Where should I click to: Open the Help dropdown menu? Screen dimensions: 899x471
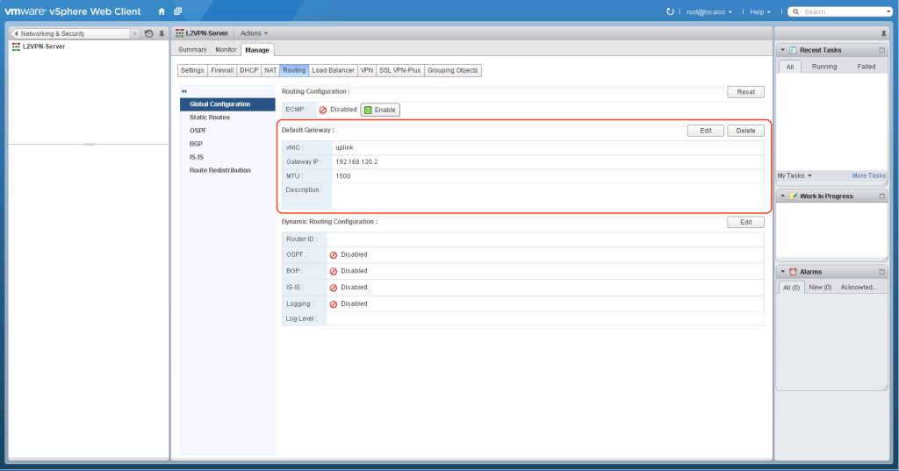click(x=760, y=12)
